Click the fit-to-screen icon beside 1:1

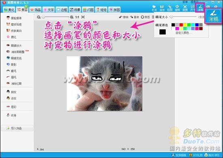coord(83,17)
